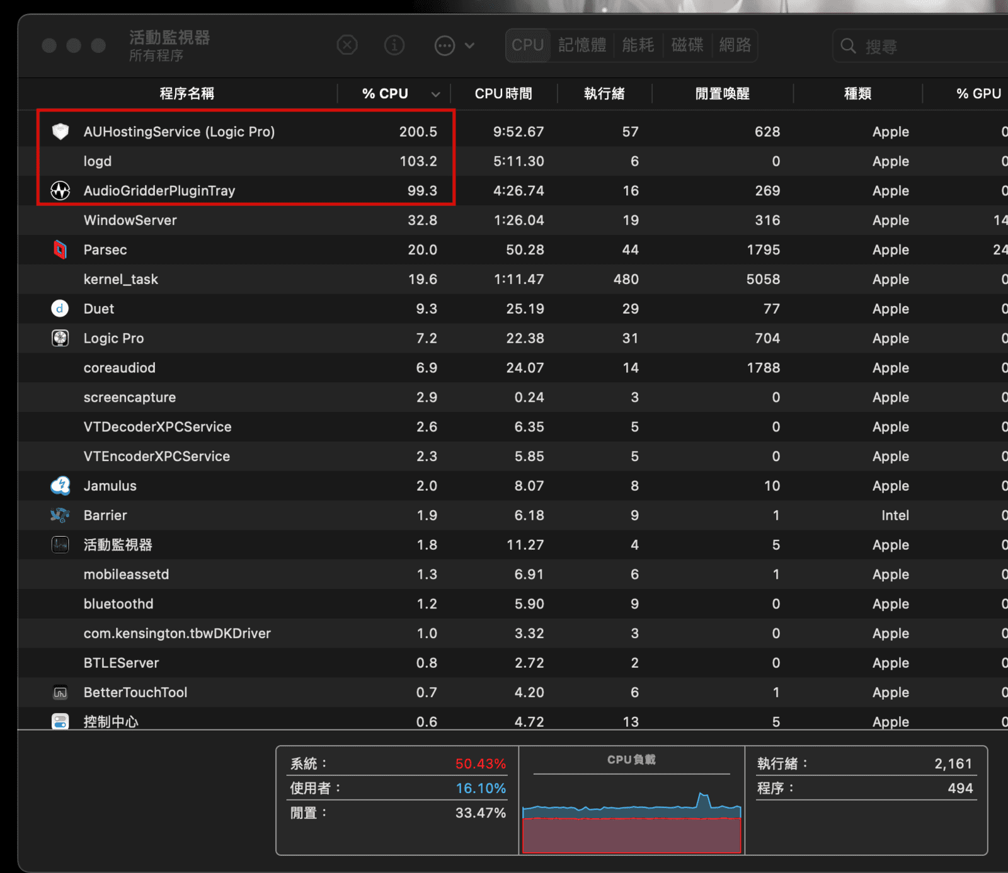
Task: Select the kernel_task process row
Action: [252, 280]
